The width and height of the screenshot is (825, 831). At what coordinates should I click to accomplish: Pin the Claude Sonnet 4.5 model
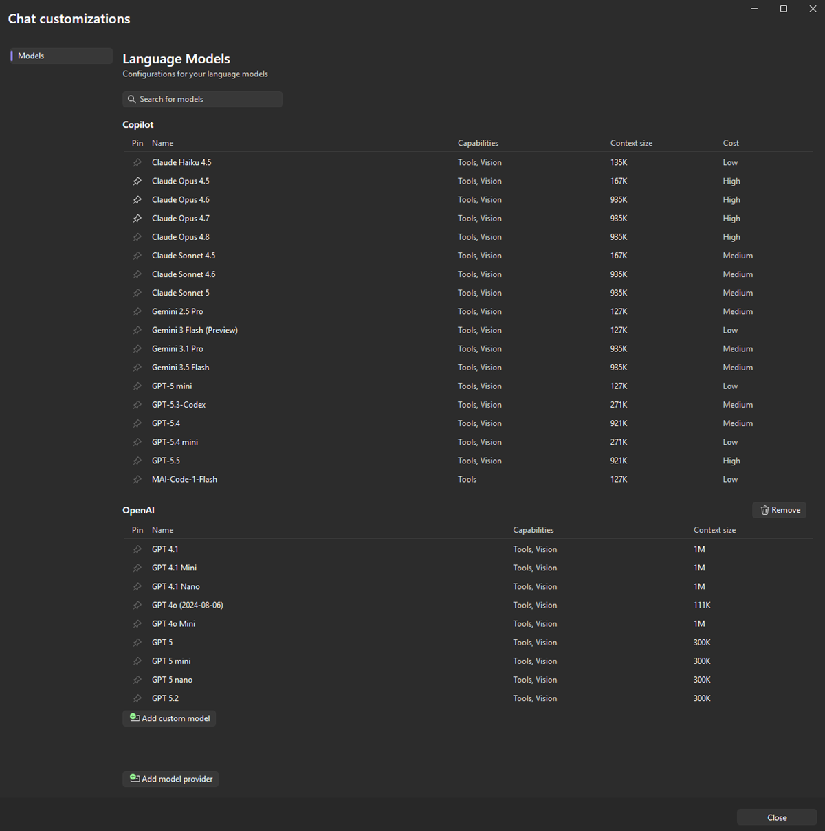tap(137, 256)
